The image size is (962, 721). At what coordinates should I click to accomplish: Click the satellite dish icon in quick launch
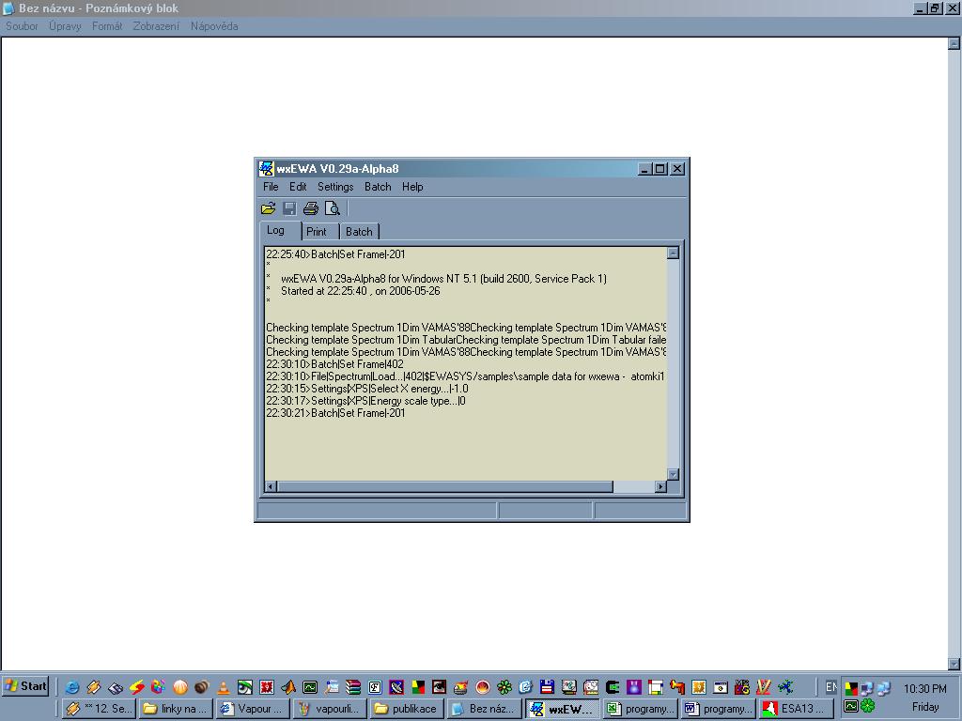tap(396, 687)
